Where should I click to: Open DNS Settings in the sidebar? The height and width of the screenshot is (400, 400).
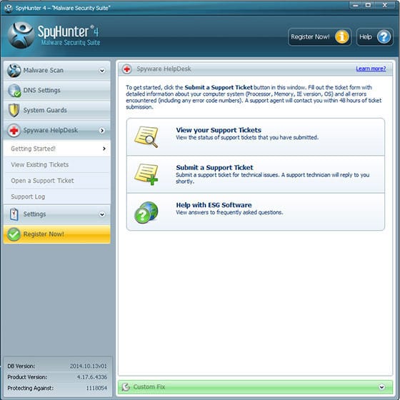[x=57, y=90]
